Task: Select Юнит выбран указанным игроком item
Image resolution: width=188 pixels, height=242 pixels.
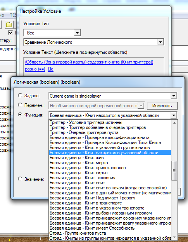Action: click(110, 213)
